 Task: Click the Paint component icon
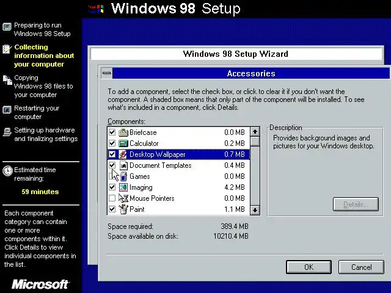pyautogui.click(x=123, y=209)
